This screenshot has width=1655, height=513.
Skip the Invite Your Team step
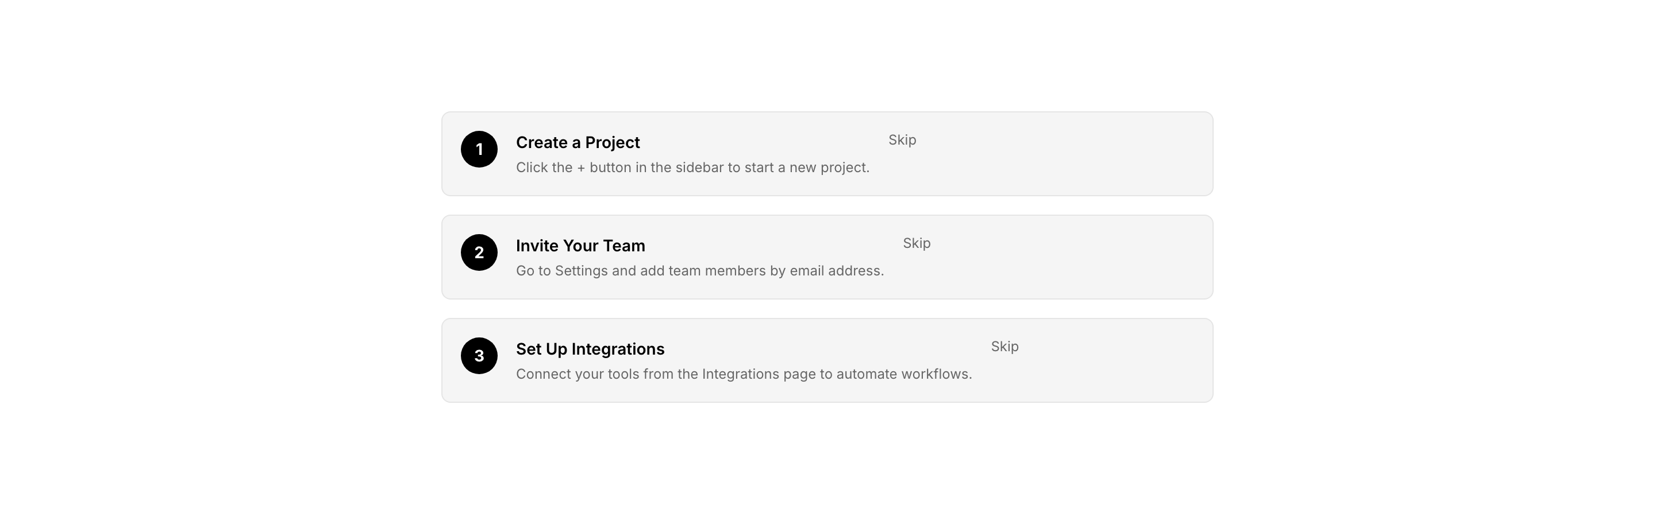coord(916,243)
